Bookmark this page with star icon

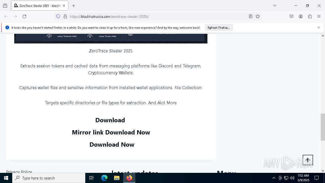pos(258,17)
